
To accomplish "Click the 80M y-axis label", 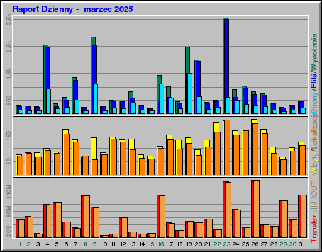I will click(x=9, y=212).
